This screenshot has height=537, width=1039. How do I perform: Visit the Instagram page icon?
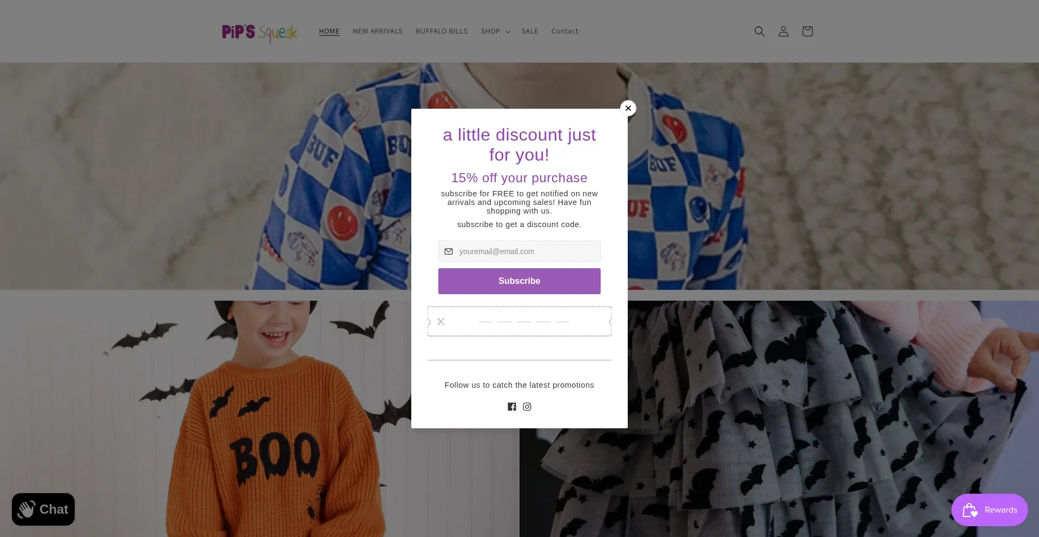tap(527, 407)
